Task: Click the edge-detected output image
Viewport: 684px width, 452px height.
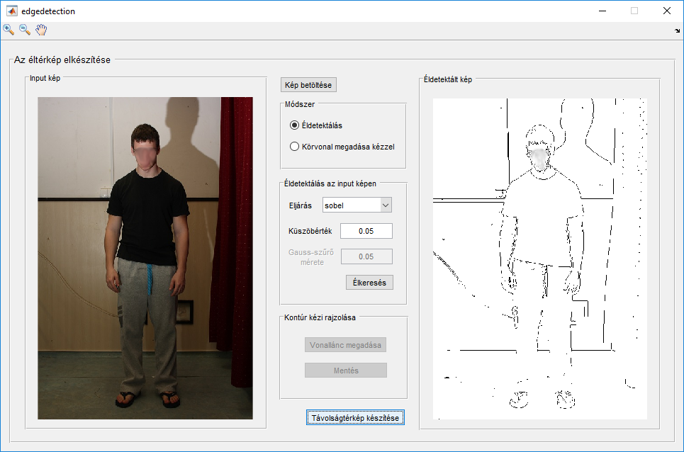Action: point(540,258)
